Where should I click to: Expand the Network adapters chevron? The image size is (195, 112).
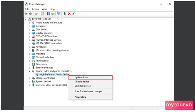30,57
